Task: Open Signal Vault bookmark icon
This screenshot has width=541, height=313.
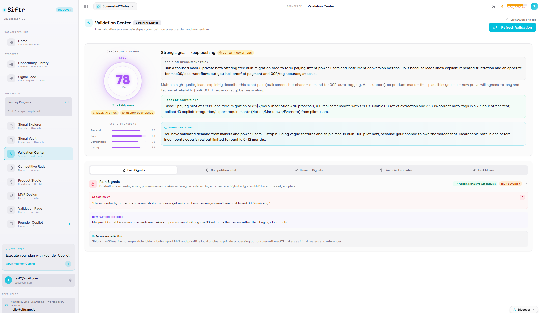Action: 11,140
